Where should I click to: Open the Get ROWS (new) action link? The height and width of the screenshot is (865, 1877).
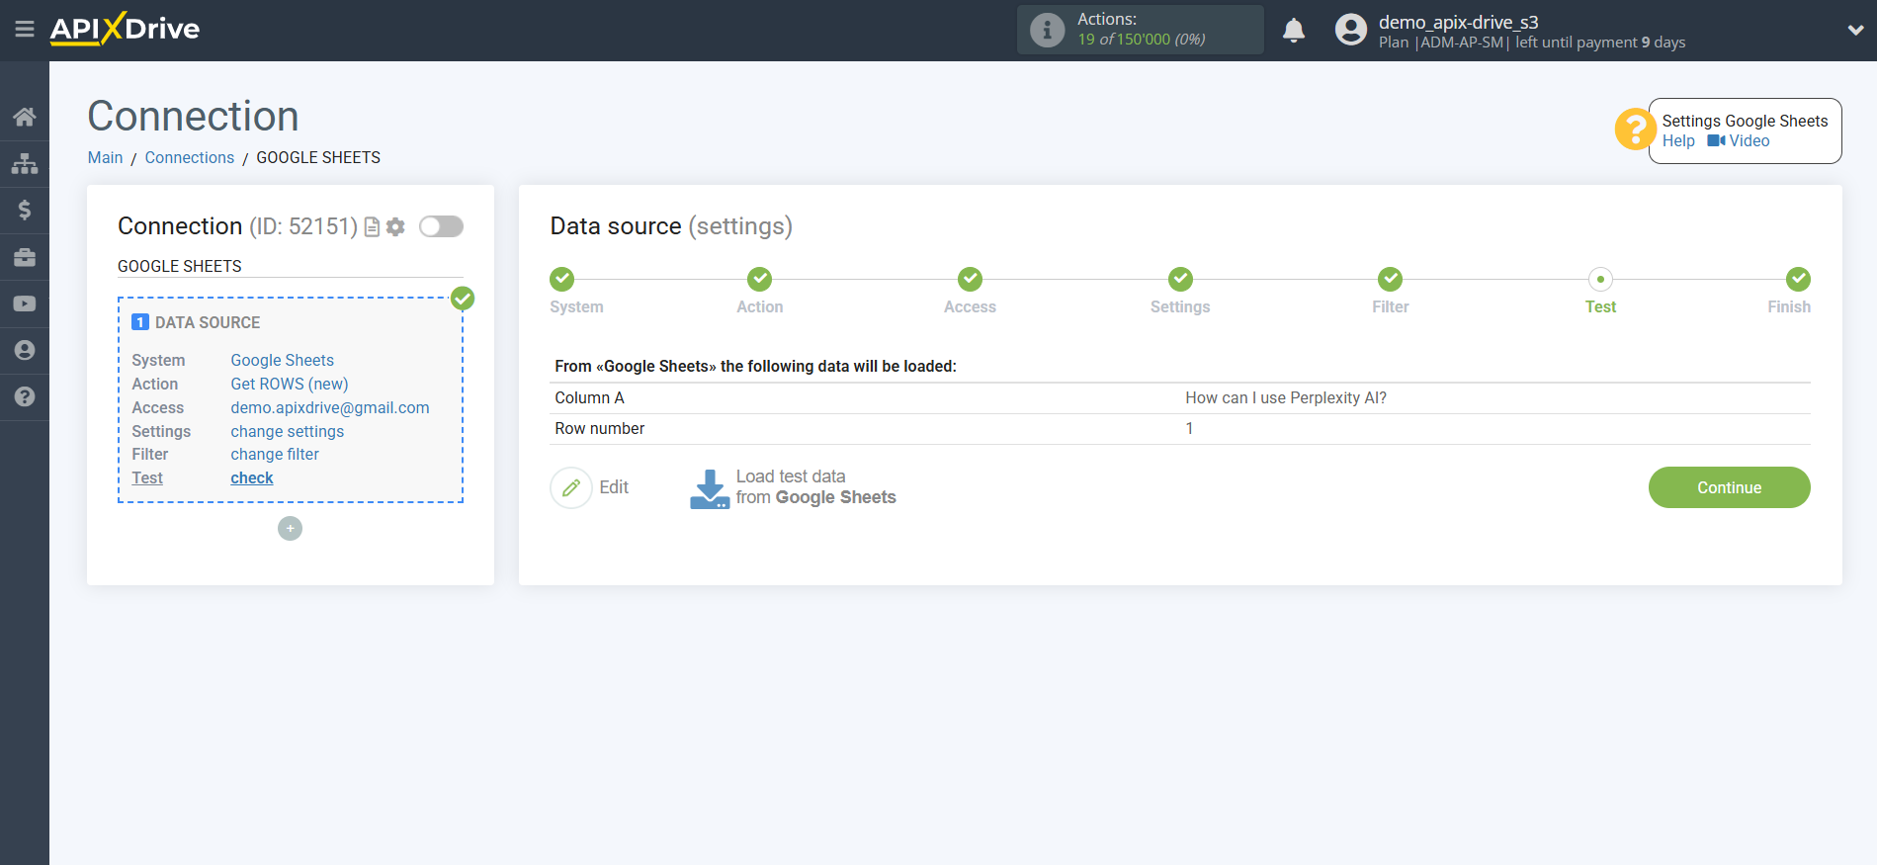pyautogui.click(x=290, y=384)
